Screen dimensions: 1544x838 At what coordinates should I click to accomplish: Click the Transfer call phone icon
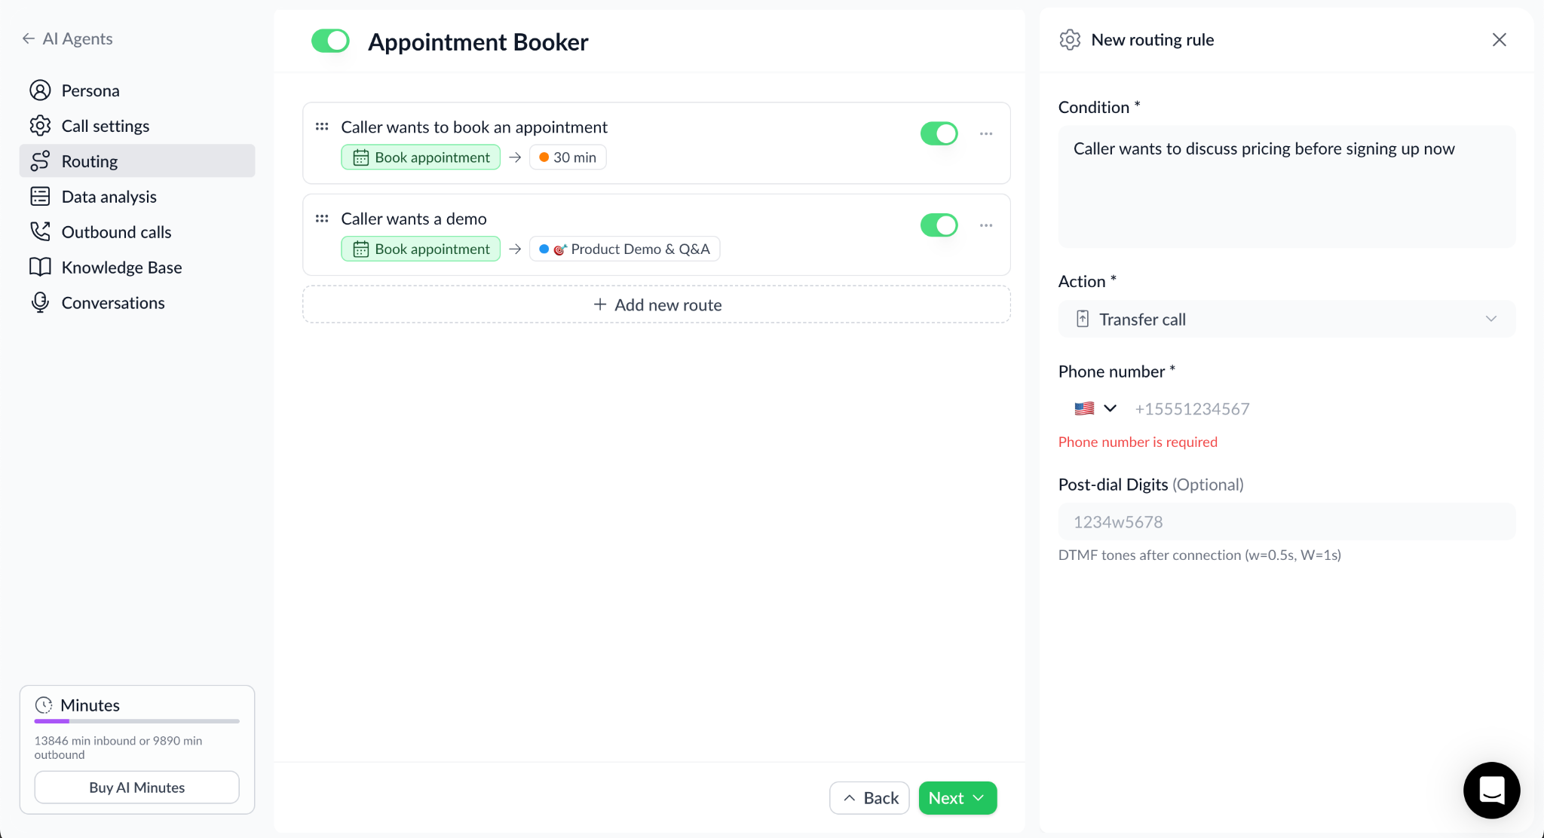1083,319
